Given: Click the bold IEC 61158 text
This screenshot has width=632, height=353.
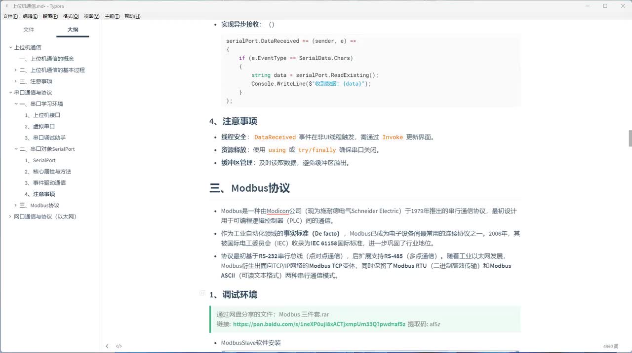Looking at the screenshot, I should point(324,243).
